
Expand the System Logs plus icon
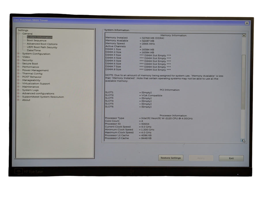[18, 90]
